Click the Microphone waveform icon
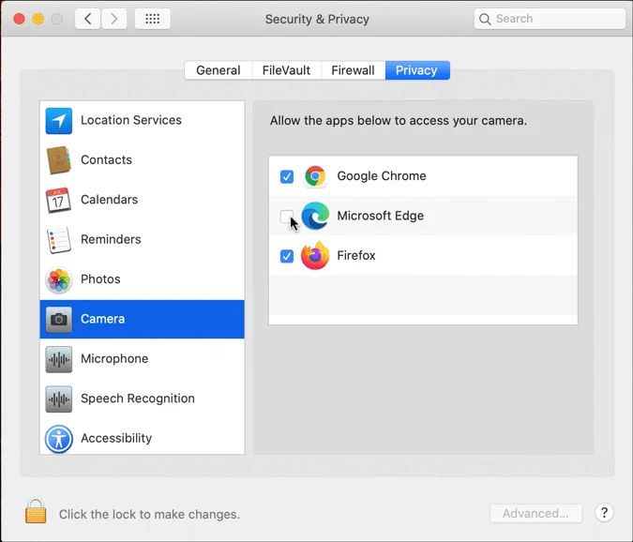 (x=59, y=359)
